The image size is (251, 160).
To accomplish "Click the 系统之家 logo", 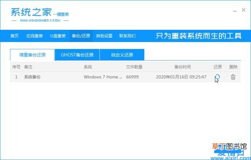I will 40,15.
